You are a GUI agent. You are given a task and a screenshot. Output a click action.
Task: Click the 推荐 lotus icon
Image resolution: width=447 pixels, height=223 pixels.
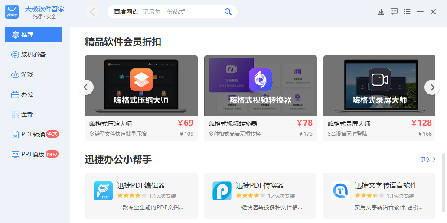(x=15, y=35)
